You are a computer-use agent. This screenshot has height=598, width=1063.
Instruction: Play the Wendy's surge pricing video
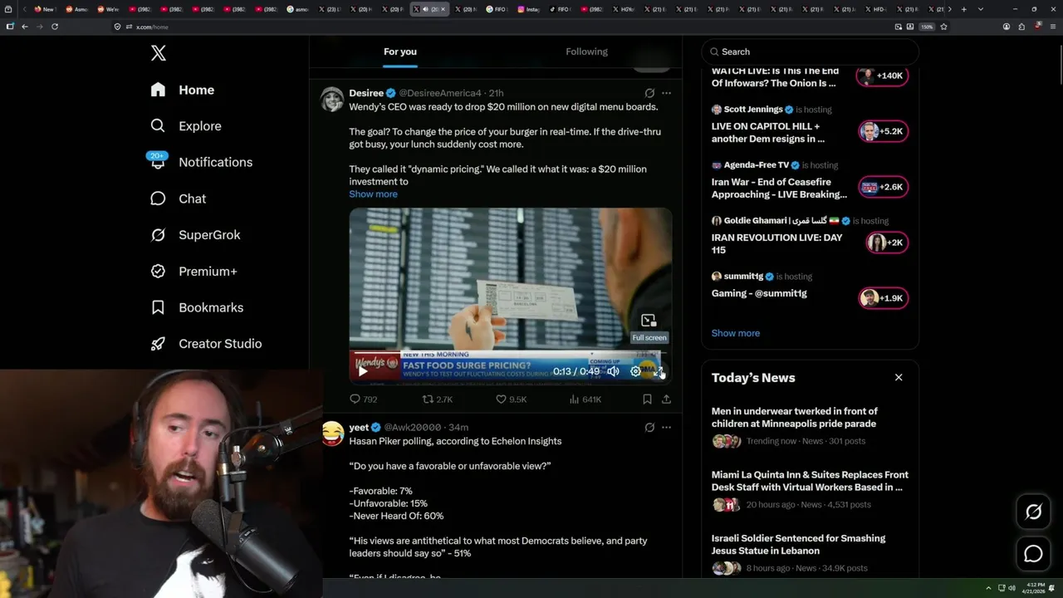pyautogui.click(x=363, y=371)
